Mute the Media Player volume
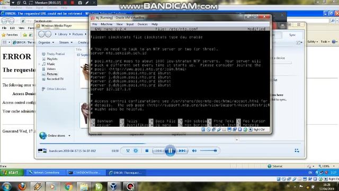The width and height of the screenshot is (339, 191). click(x=194, y=151)
